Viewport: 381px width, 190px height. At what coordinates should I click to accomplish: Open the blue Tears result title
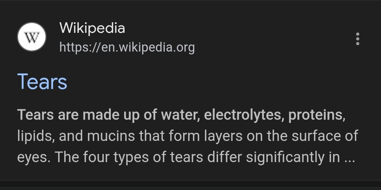(42, 82)
